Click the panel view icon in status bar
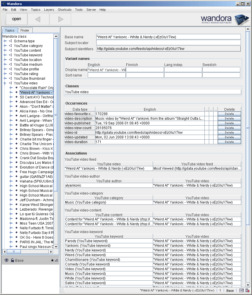The height and width of the screenshot is (295, 252). (241, 291)
